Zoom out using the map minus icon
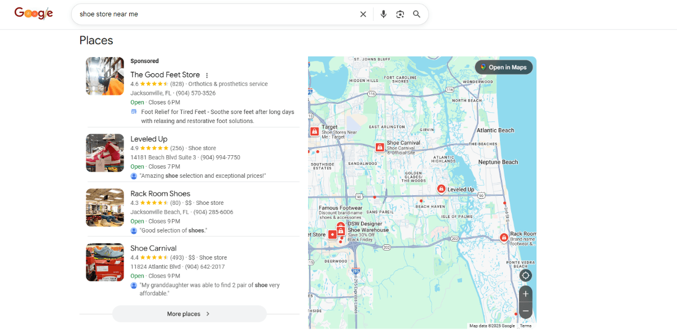 pyautogui.click(x=525, y=310)
